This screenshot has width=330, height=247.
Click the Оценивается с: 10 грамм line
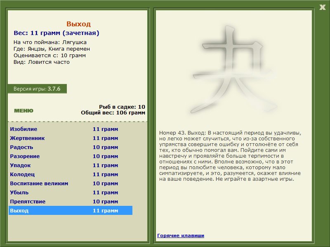(49, 56)
